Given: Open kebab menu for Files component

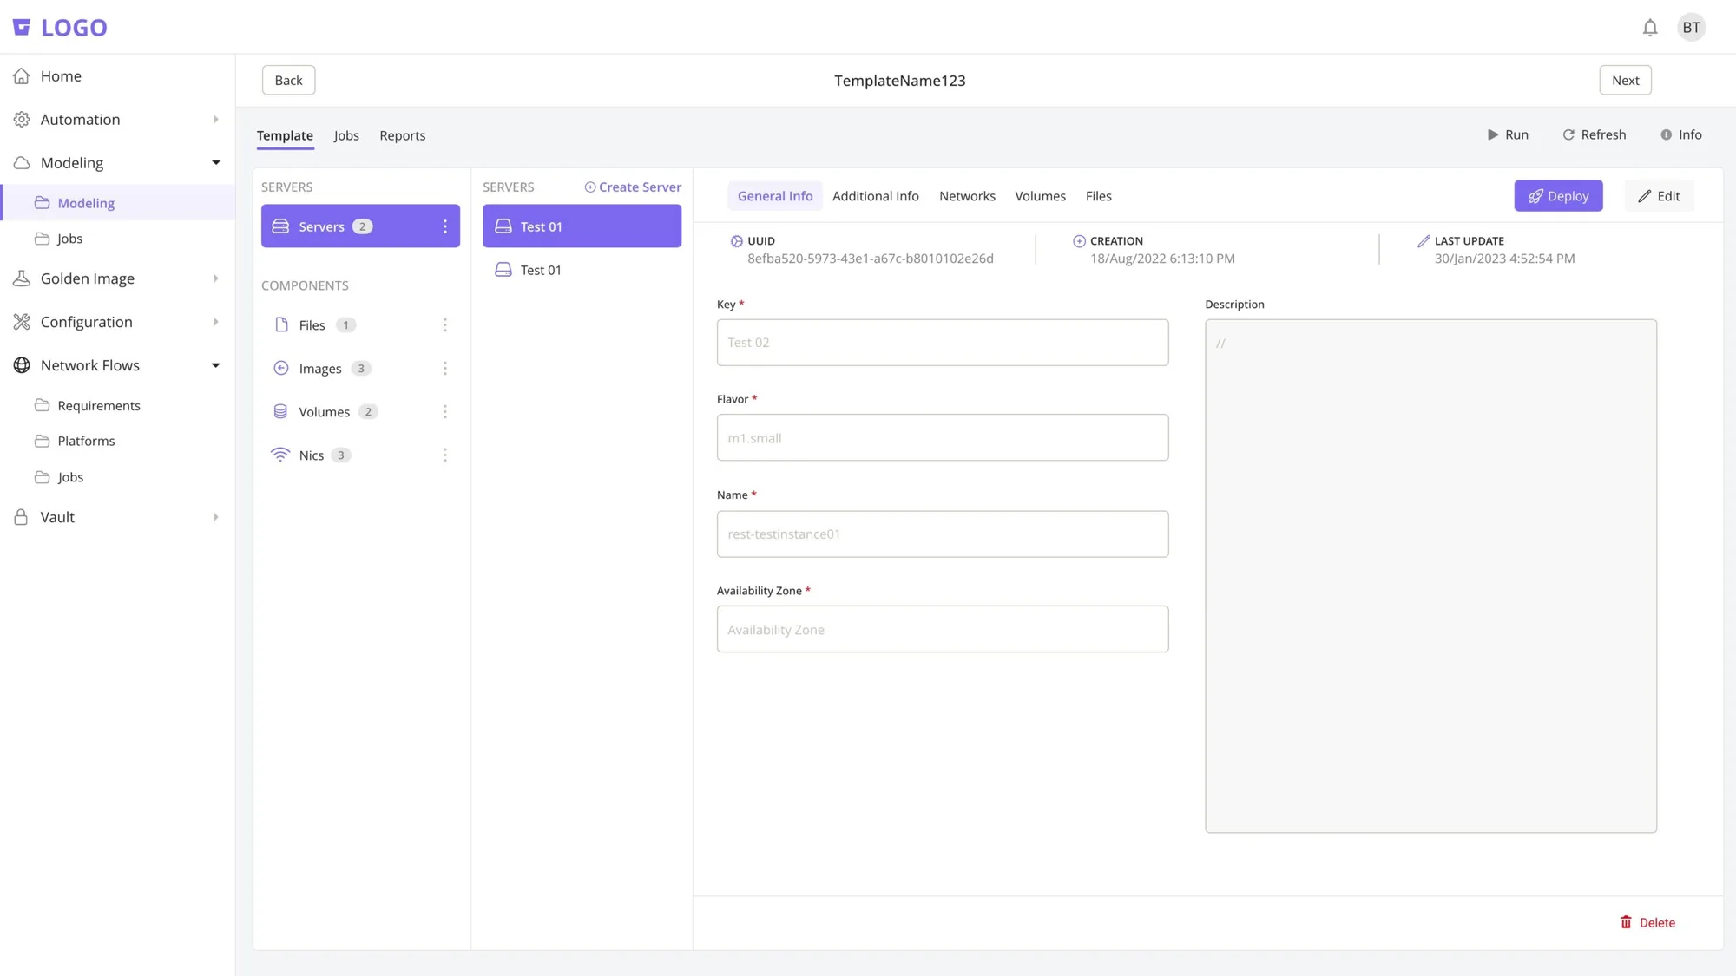Looking at the screenshot, I should pos(445,325).
